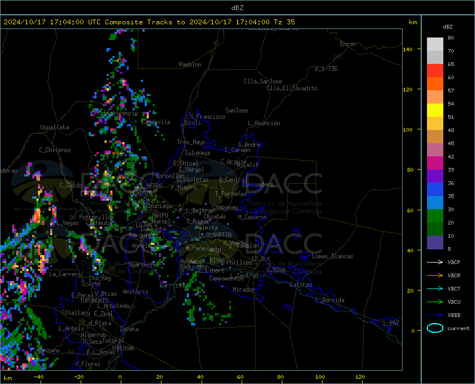Select the gold 48-51 dBZ swatch
The image size is (475, 384).
[x=435, y=124]
